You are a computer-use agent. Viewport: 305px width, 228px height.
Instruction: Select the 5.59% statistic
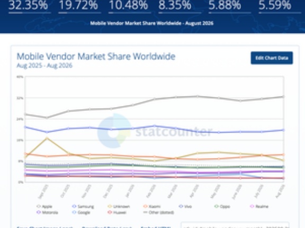[275, 5]
